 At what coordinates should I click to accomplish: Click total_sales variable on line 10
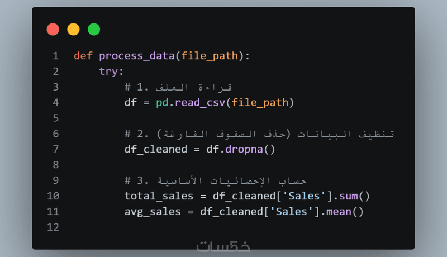(159, 196)
